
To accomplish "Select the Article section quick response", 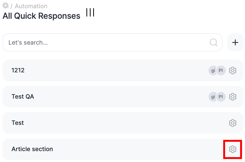I will click(32, 149).
